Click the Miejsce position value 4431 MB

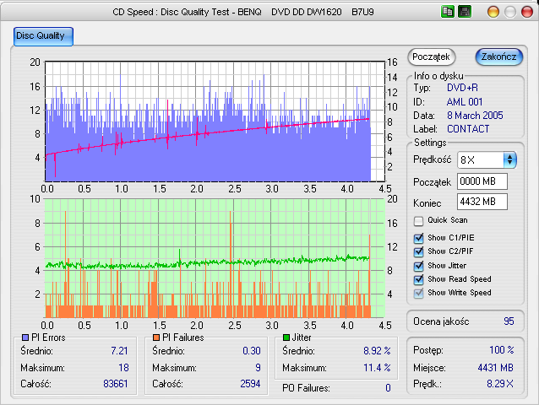[x=495, y=368]
